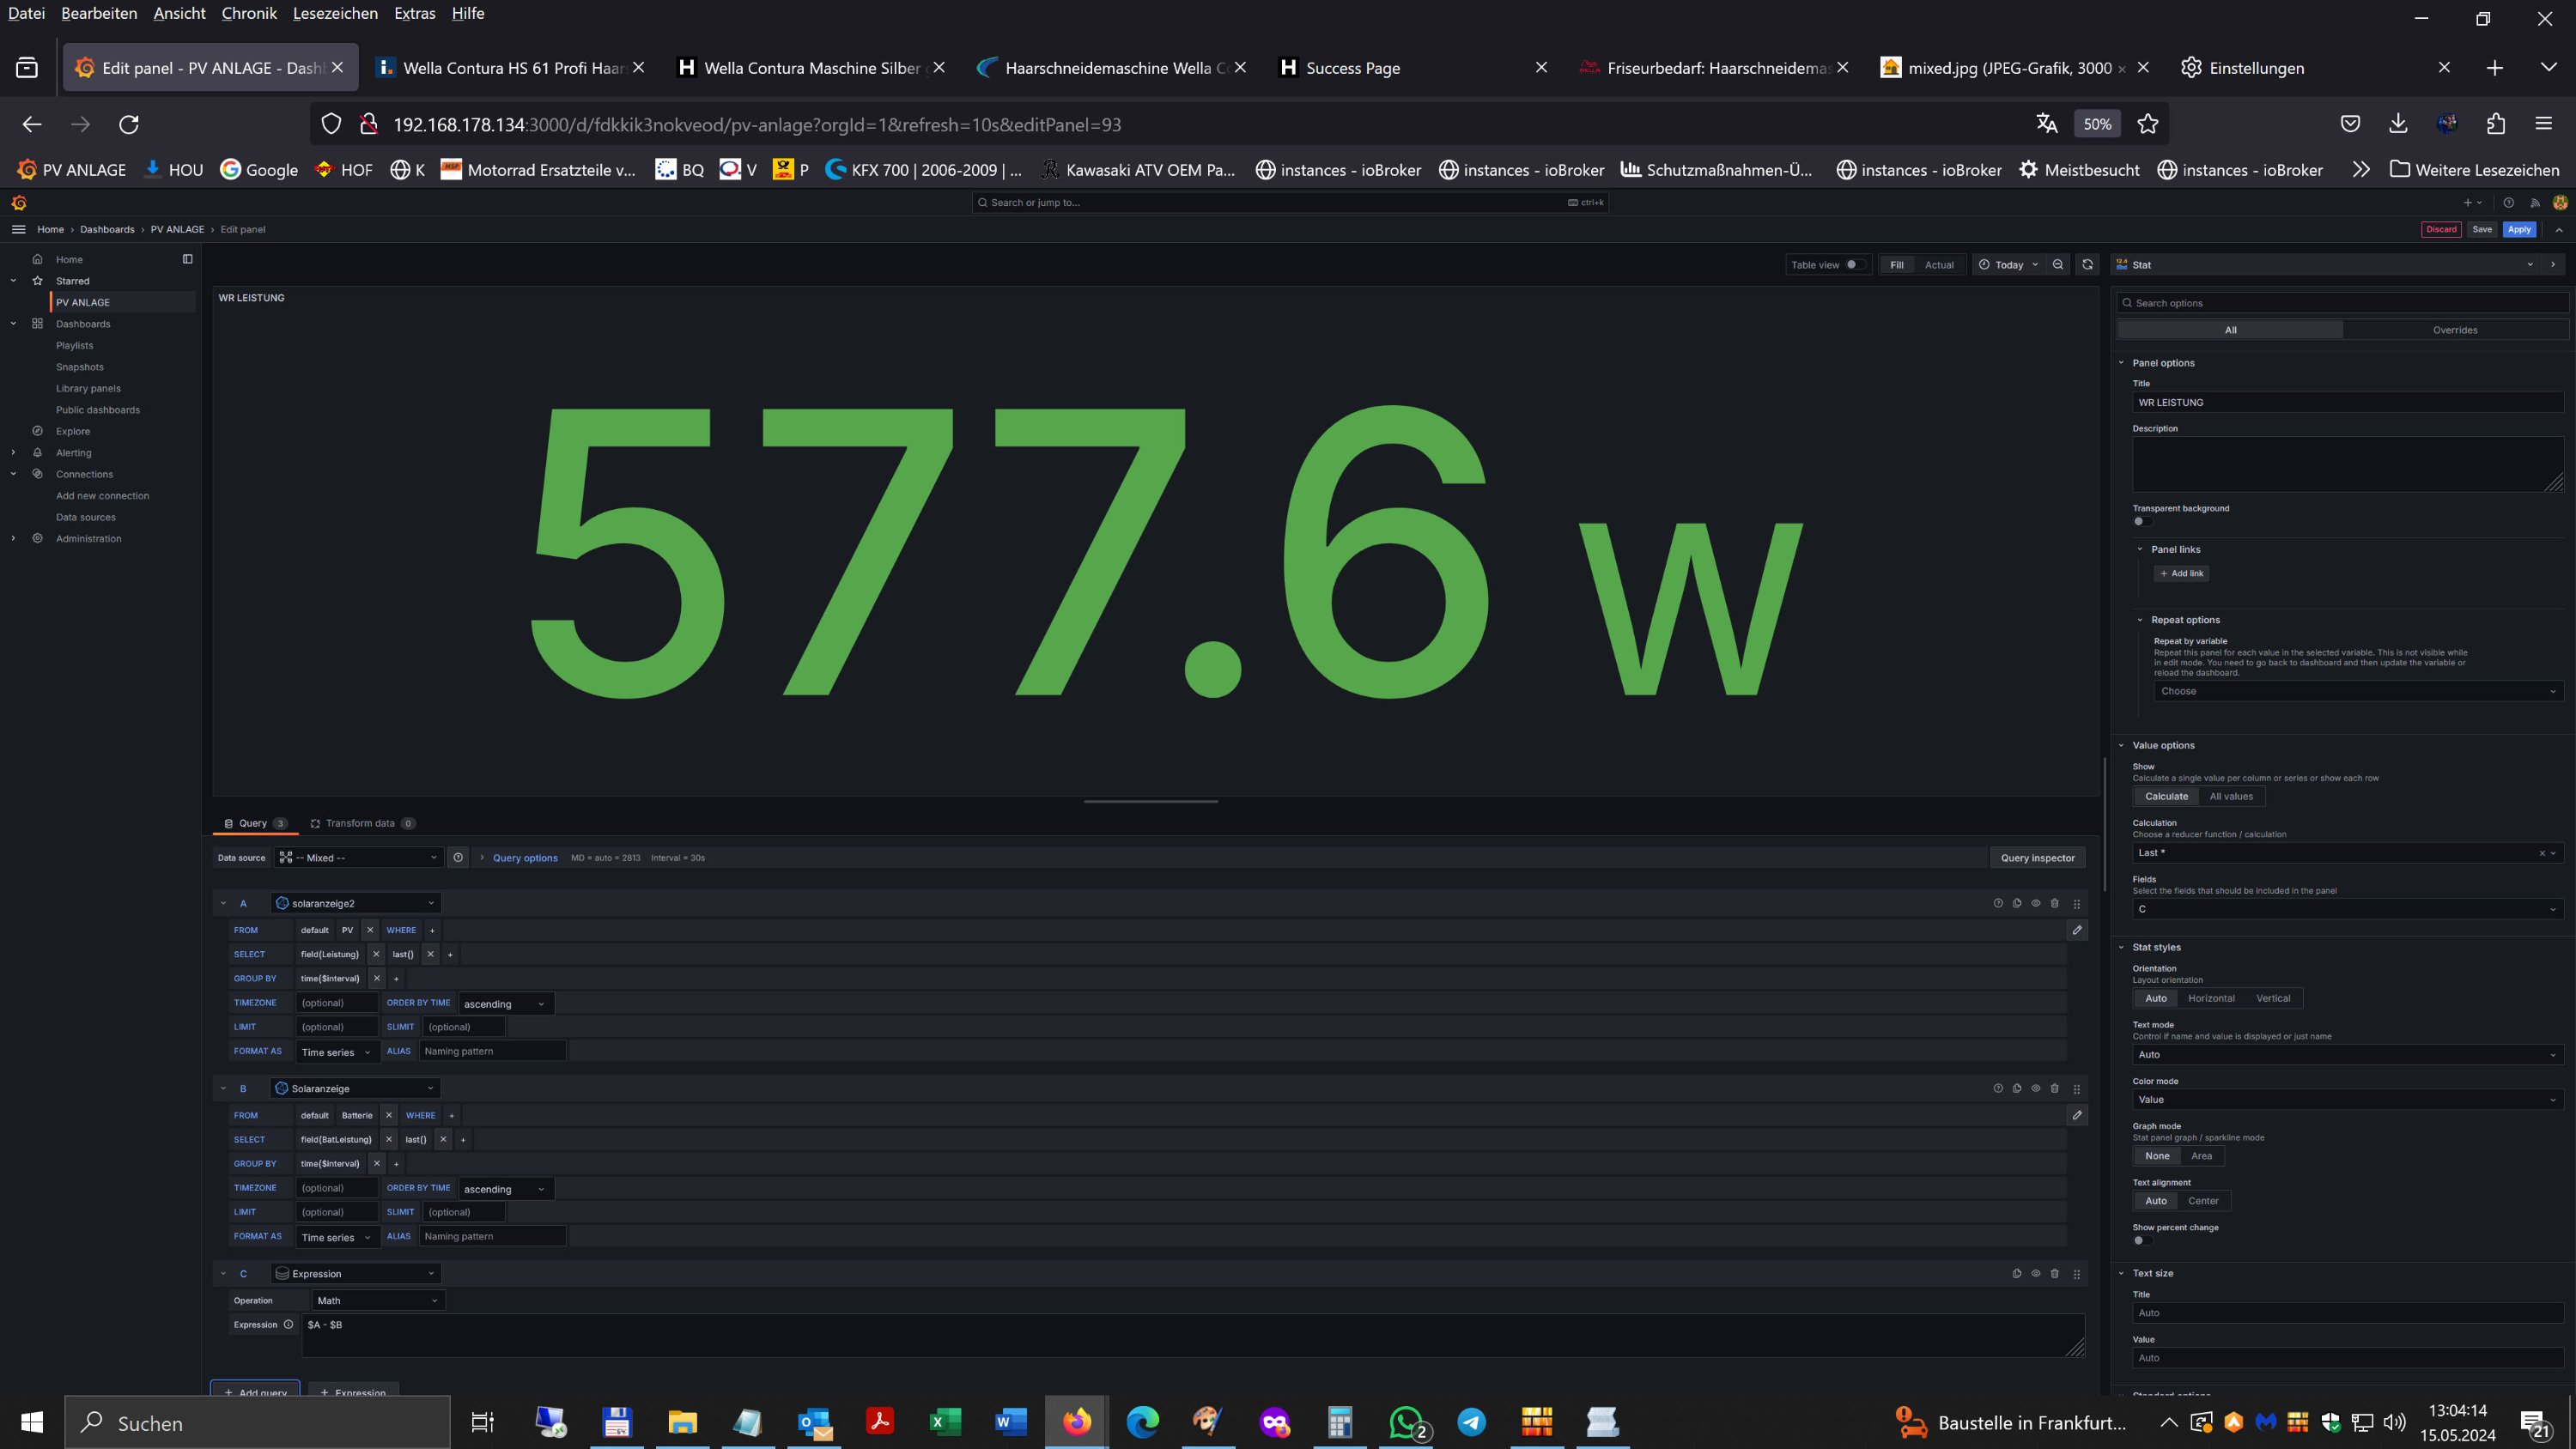
Task: Open Telegram from the Windows taskbar
Action: 1471,1422
